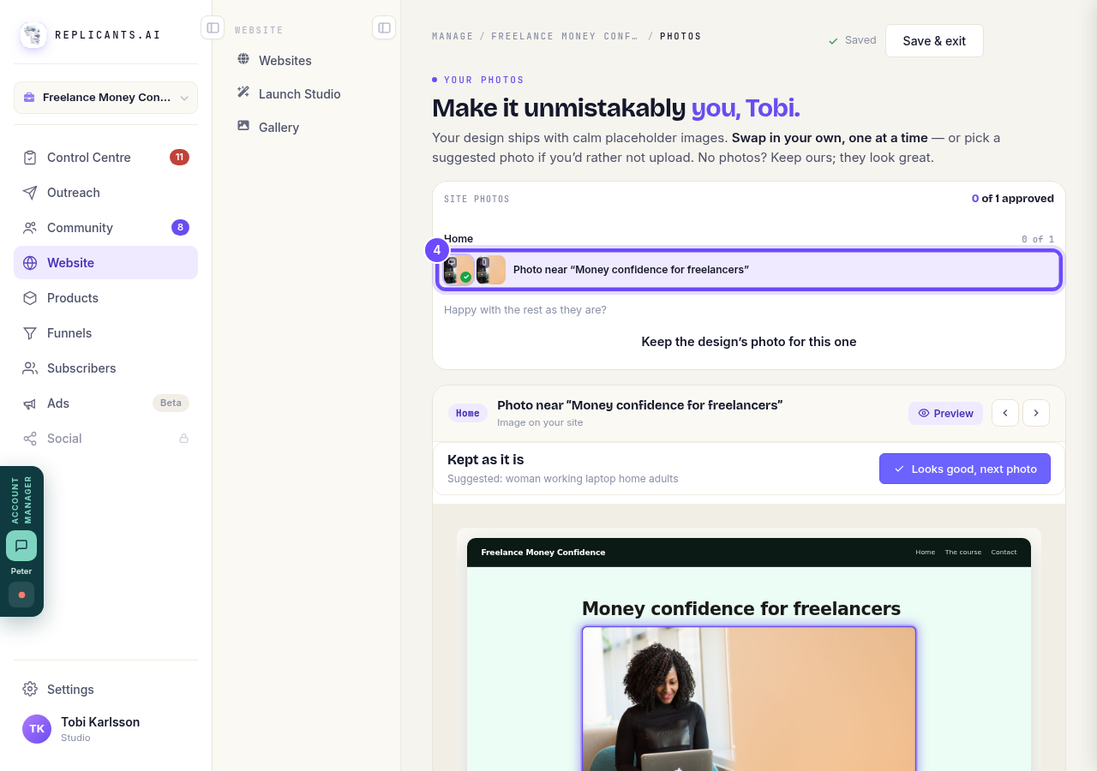Click the Manage breadcrumb
Viewport: 1097px width, 771px height.
coord(453,36)
